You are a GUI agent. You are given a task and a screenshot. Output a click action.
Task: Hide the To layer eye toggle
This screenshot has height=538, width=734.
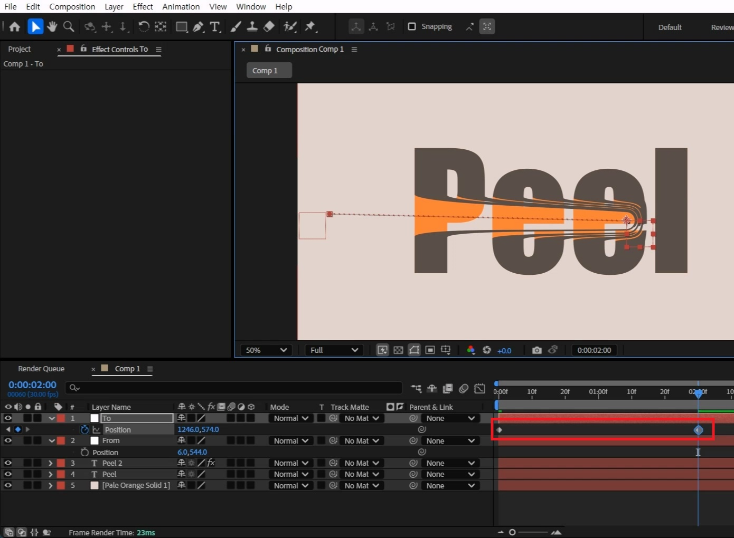[x=8, y=418]
